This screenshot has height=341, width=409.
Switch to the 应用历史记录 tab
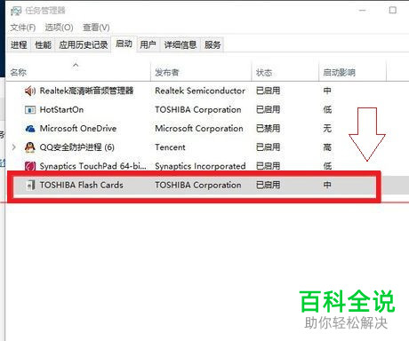[x=83, y=45]
